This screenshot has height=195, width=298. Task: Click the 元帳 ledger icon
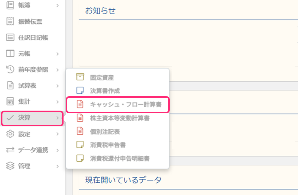pyautogui.click(x=10, y=54)
